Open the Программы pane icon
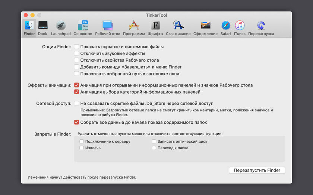 [x=134, y=26]
